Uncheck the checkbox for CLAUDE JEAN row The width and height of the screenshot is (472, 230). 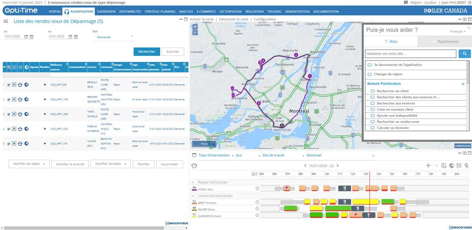(x=9, y=143)
